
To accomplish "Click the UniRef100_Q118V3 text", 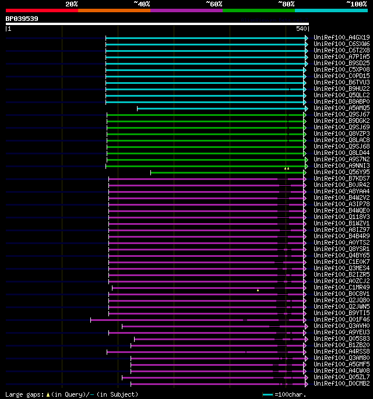I will tap(342, 217).
